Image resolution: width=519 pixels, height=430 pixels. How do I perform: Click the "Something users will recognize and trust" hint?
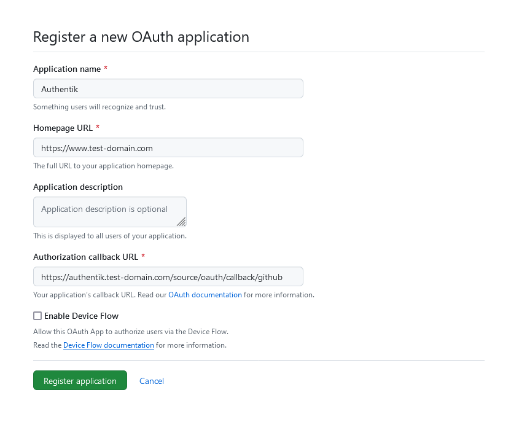coord(100,107)
